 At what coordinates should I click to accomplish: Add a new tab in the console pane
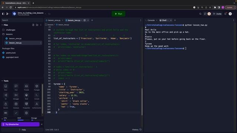click(175, 20)
